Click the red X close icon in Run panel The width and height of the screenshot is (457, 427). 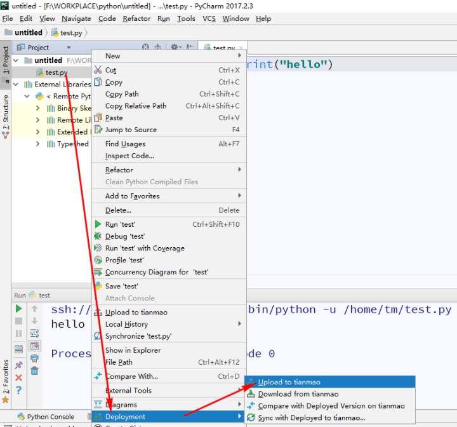[18, 377]
